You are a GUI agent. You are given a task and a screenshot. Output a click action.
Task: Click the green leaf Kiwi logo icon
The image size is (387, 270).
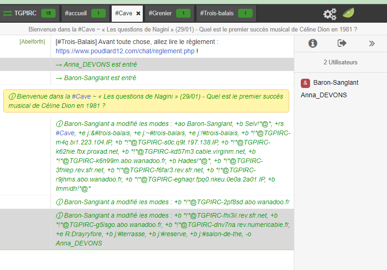(x=348, y=13)
